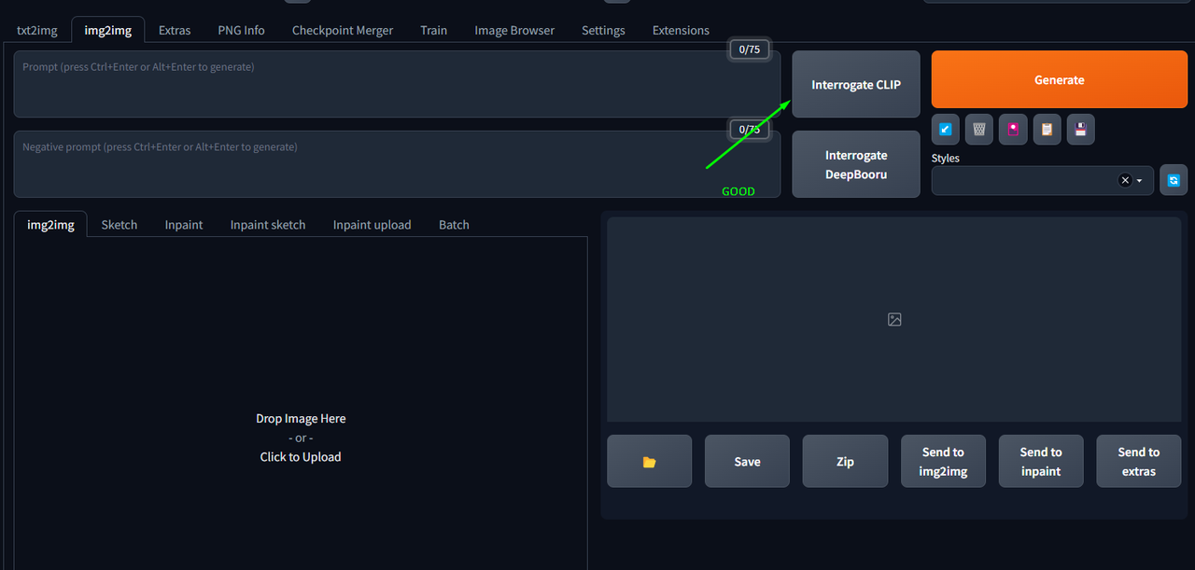Open the PNG Info tab
Viewport: 1195px width, 570px height.
click(242, 30)
